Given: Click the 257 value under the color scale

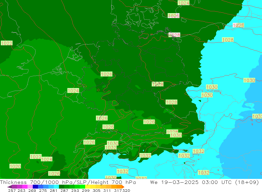Looking at the screenshot, I should point(12,190).
